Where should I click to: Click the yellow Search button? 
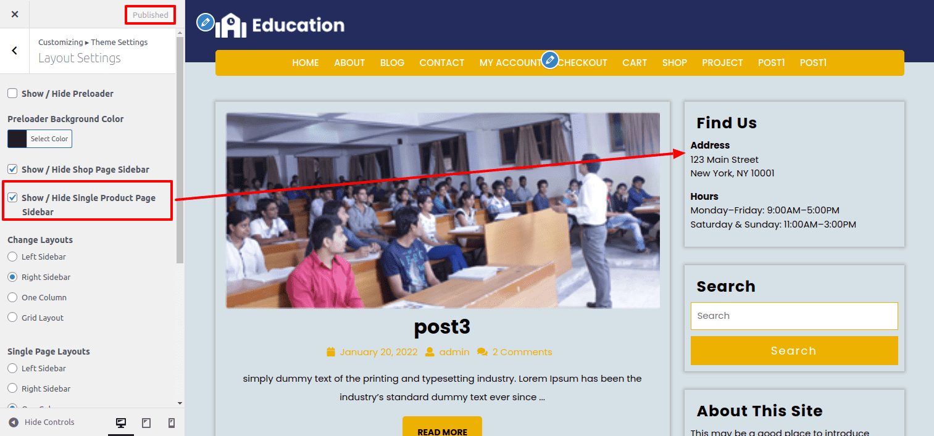[794, 351]
